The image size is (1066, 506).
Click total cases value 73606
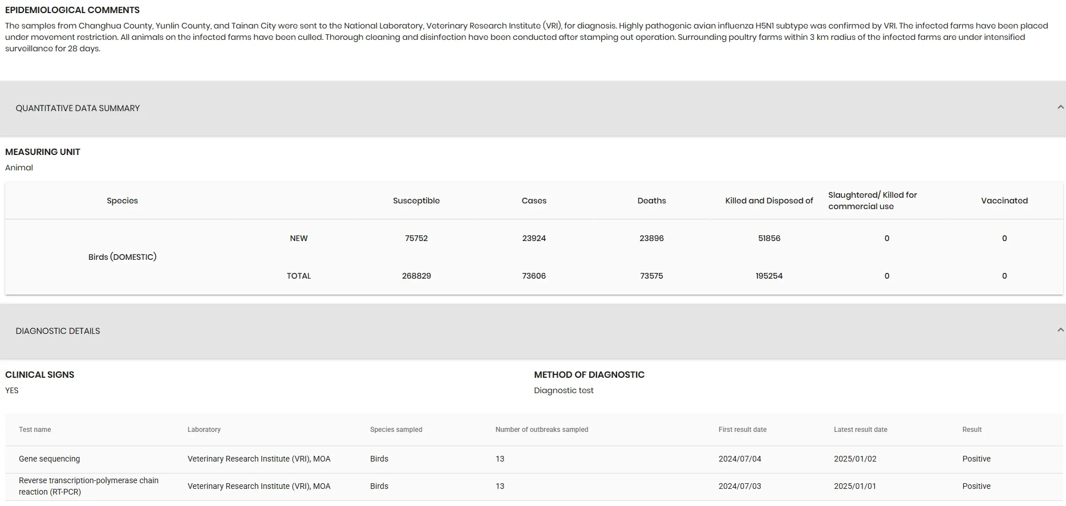coord(534,276)
